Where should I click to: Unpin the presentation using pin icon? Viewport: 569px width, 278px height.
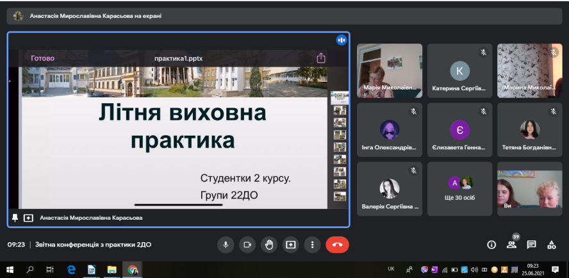pos(15,218)
